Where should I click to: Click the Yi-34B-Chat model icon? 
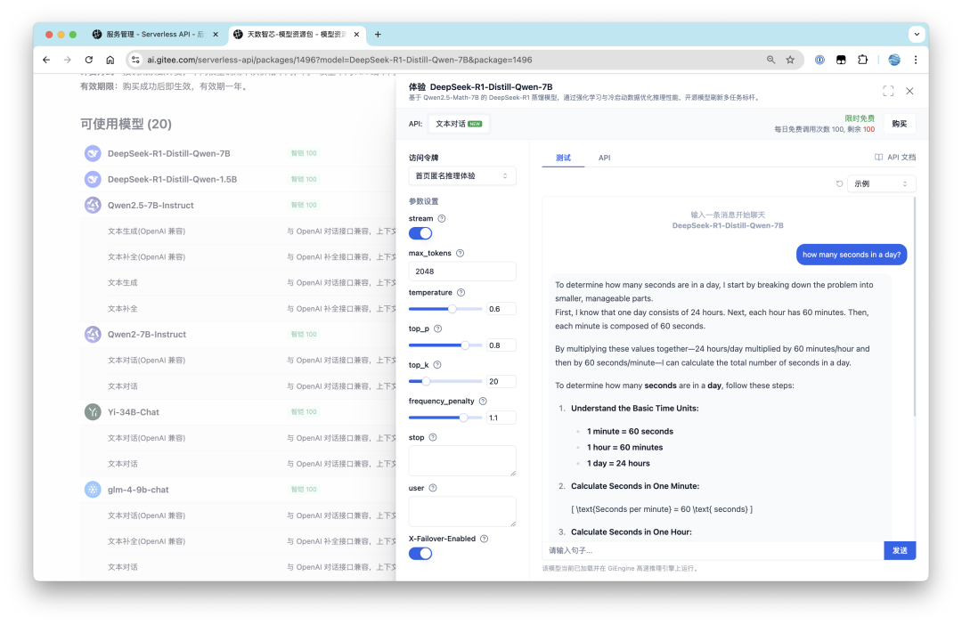[93, 412]
